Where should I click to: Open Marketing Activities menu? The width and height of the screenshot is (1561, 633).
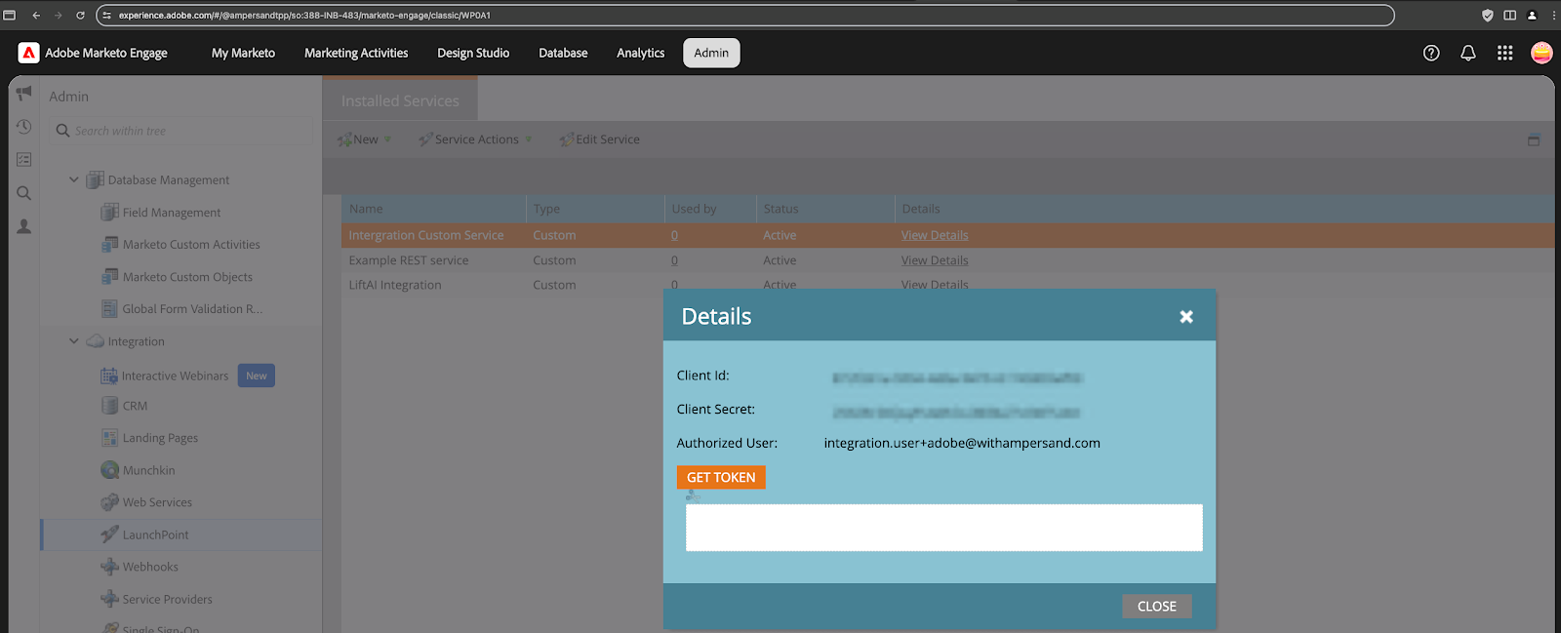point(356,53)
